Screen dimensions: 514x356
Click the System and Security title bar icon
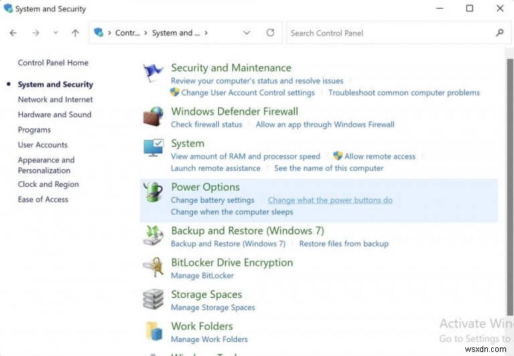[x=8, y=8]
